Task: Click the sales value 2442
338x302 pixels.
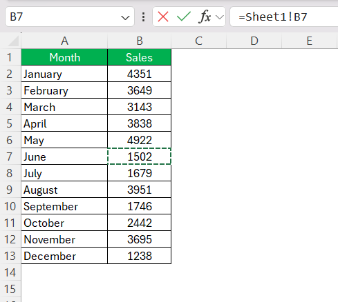Action: [140, 223]
